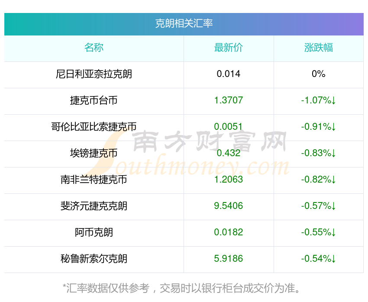Click the change value -0.83%
Screen dimensions: 368x302
point(319,153)
